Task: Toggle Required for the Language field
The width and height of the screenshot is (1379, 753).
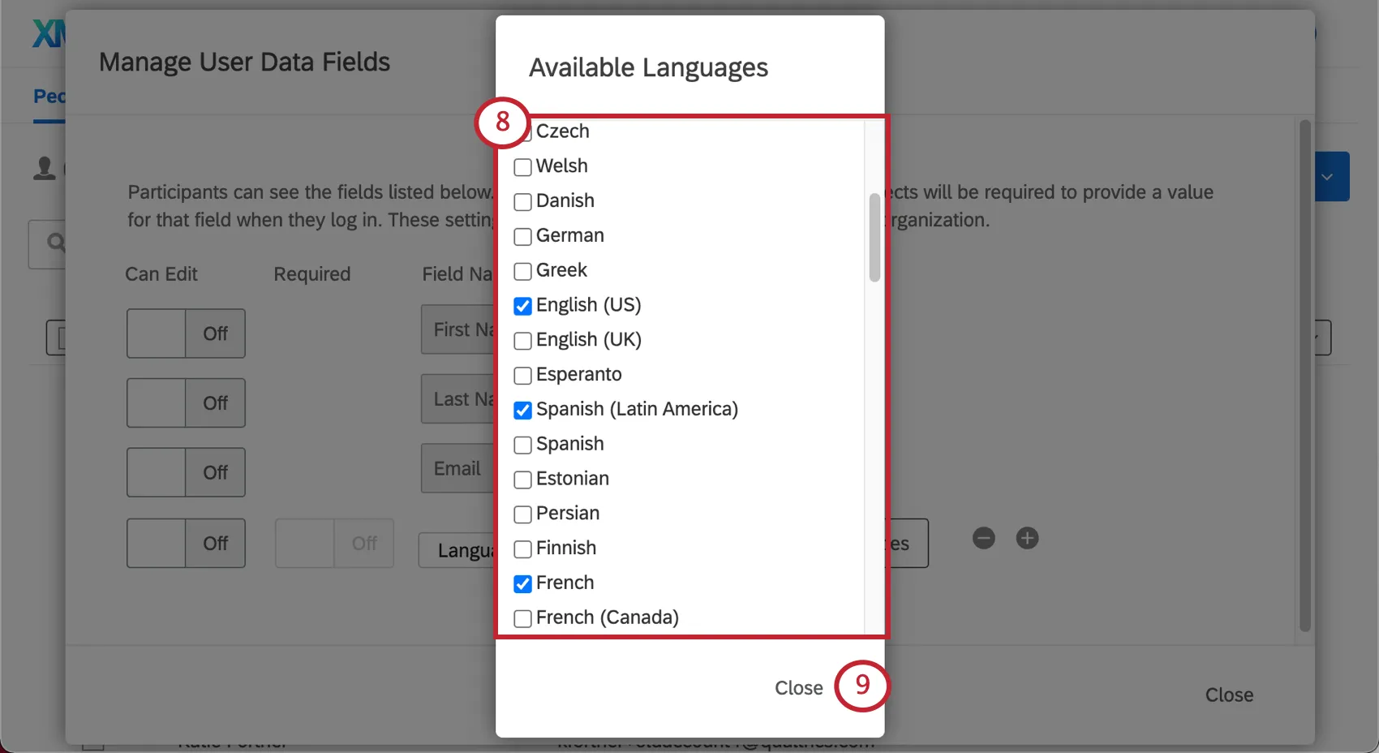Action: [x=333, y=543]
